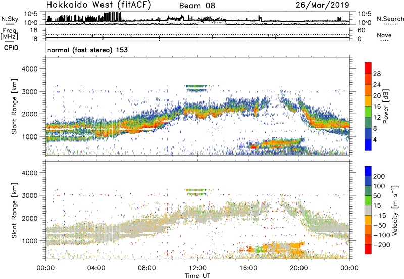The image size is (404, 279).
Task: Select the 'CPID' label
Action: (11, 48)
